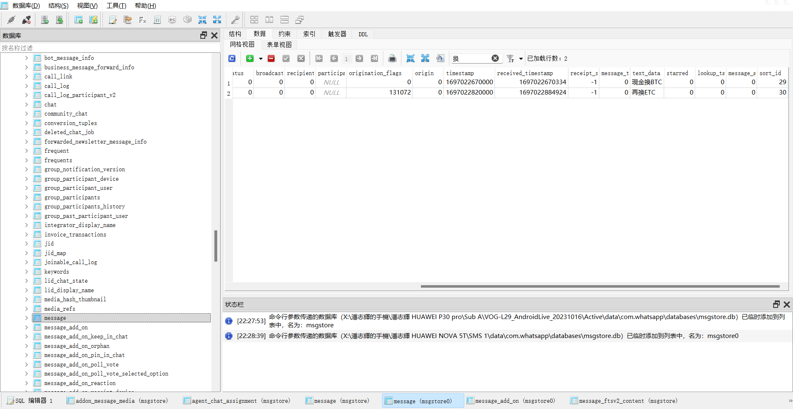Commit changes with the checkmark icon
The width and height of the screenshot is (793, 409).
286,59
